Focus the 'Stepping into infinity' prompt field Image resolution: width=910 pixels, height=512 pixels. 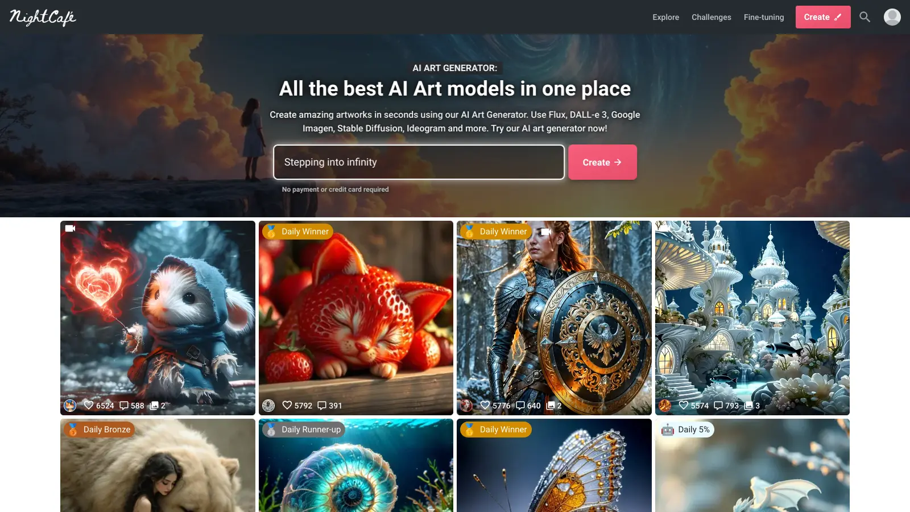[x=419, y=162]
